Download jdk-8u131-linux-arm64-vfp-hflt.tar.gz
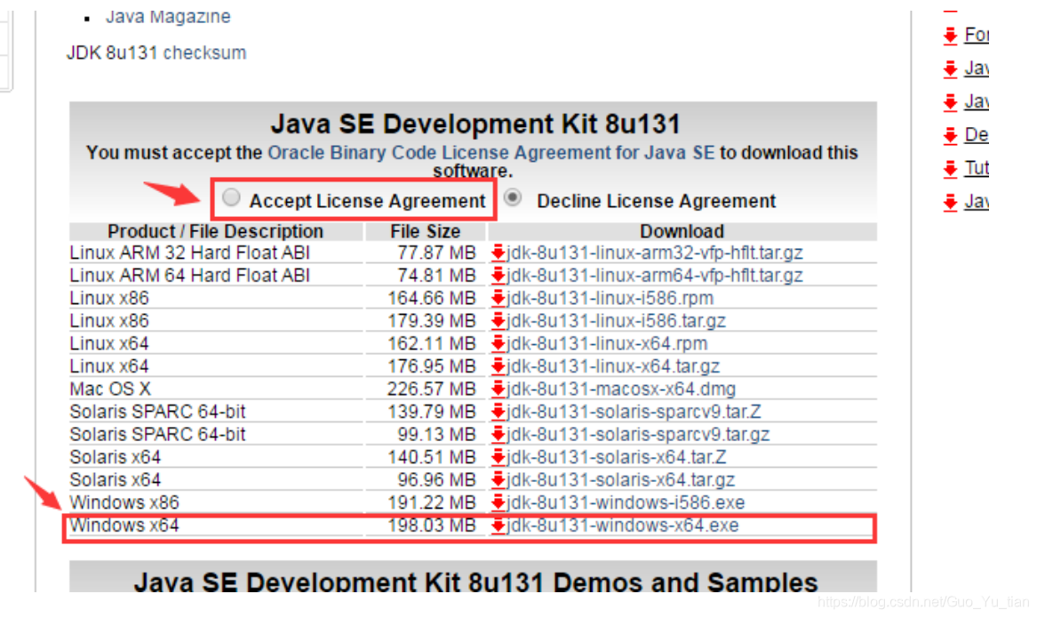Viewport: 1037px width, 618px height. coord(655,276)
